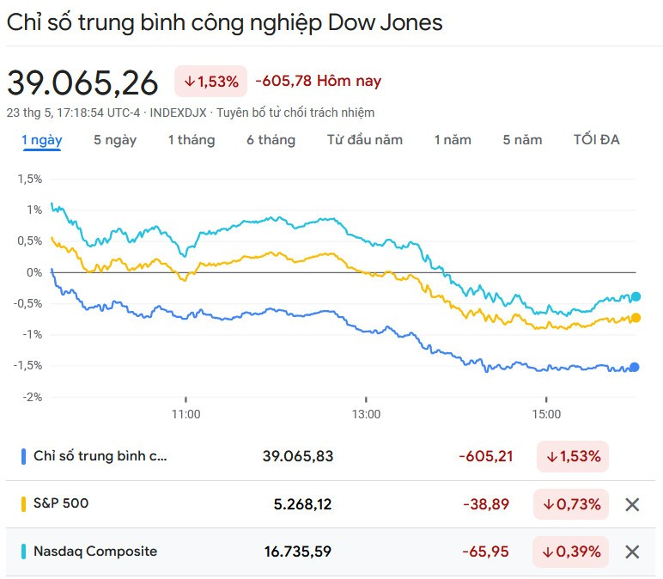
Task: Select the 5 năm range tab
Action: point(522,140)
